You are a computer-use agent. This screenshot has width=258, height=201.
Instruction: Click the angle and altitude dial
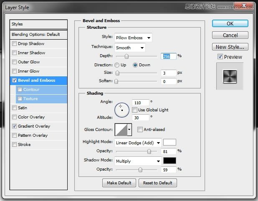tap(122, 110)
